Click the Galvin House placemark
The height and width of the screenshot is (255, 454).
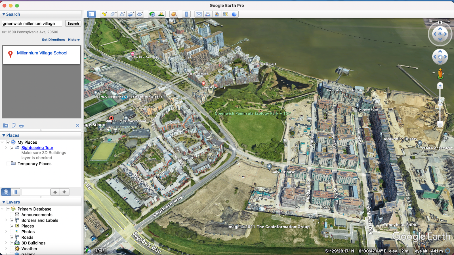[269, 167]
